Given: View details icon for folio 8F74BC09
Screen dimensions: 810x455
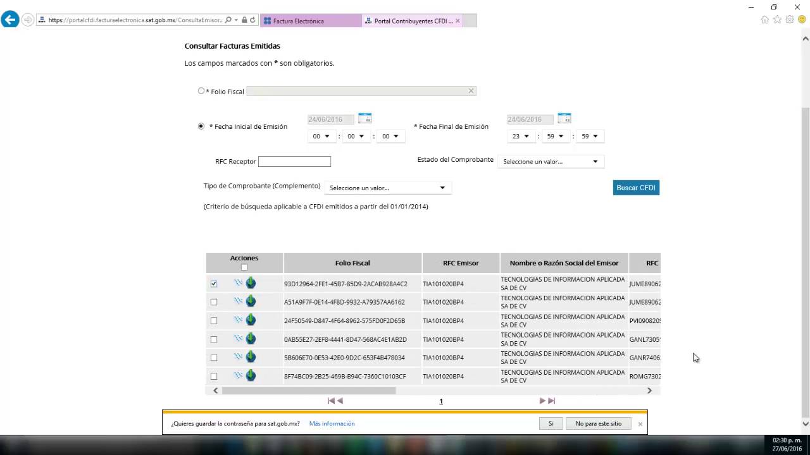Looking at the screenshot, I should tap(238, 375).
